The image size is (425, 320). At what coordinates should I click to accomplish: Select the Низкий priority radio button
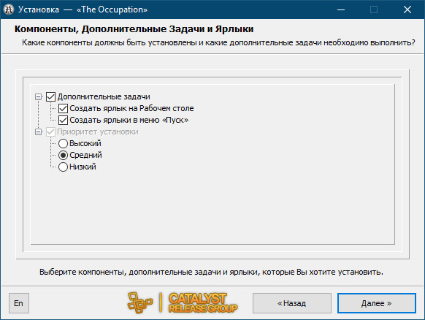tap(63, 167)
